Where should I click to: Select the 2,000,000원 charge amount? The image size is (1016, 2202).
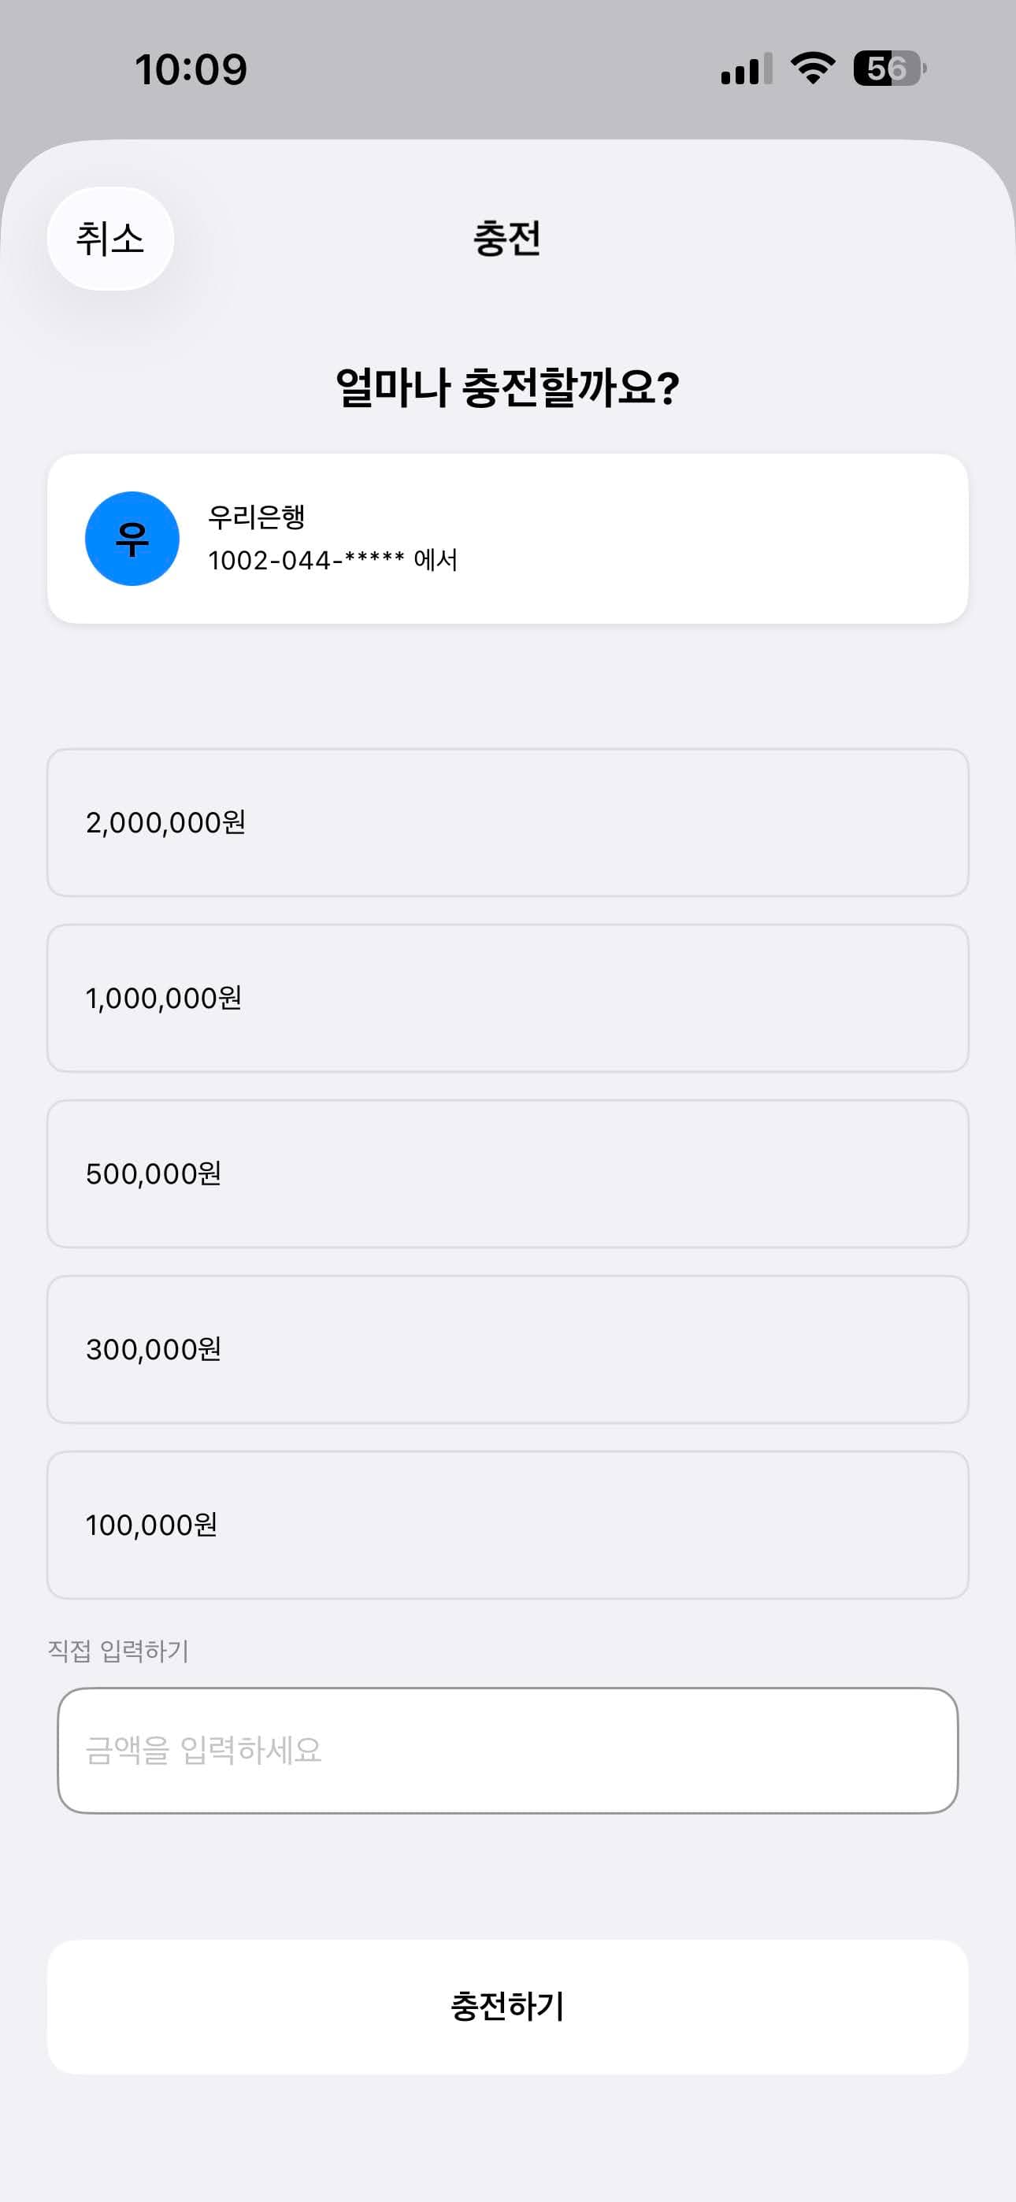point(507,822)
